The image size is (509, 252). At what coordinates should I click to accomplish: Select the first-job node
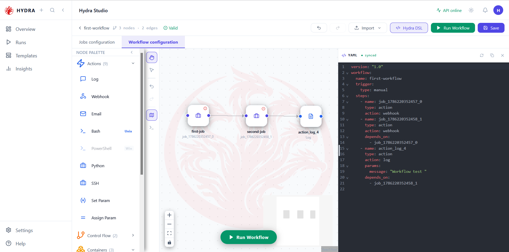point(198,116)
